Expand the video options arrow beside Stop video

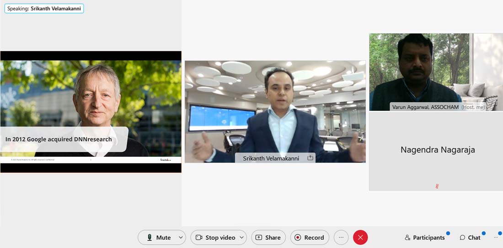click(x=241, y=237)
